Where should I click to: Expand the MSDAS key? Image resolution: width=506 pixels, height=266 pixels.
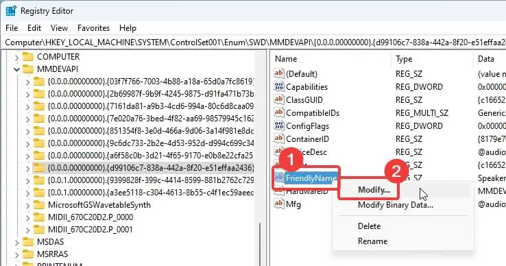pyautogui.click(x=16, y=242)
